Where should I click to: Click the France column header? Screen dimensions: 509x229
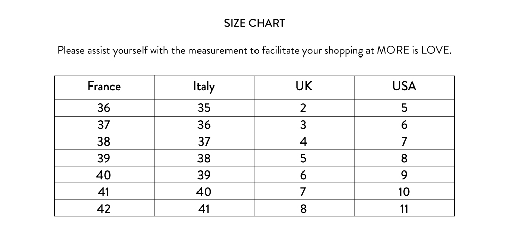coord(104,86)
